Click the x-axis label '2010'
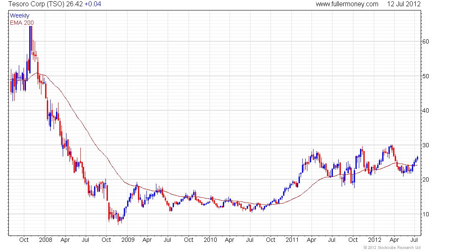 click(x=210, y=240)
